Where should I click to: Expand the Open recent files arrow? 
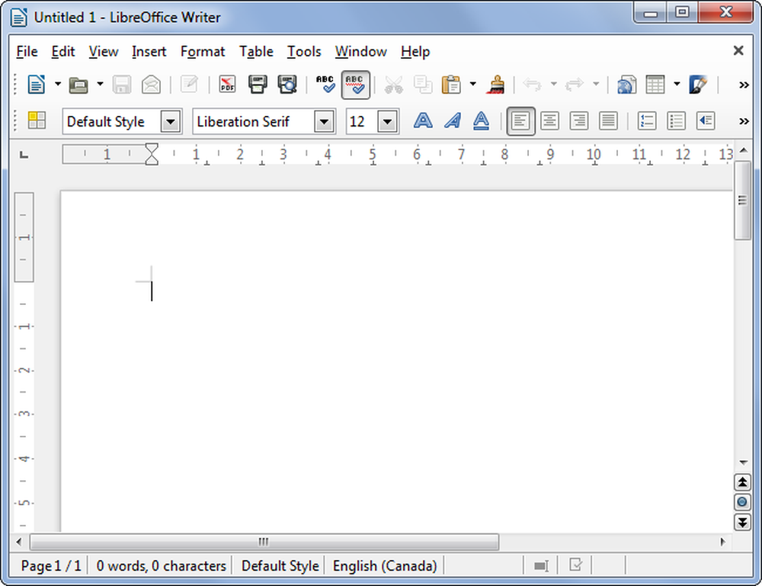[100, 84]
